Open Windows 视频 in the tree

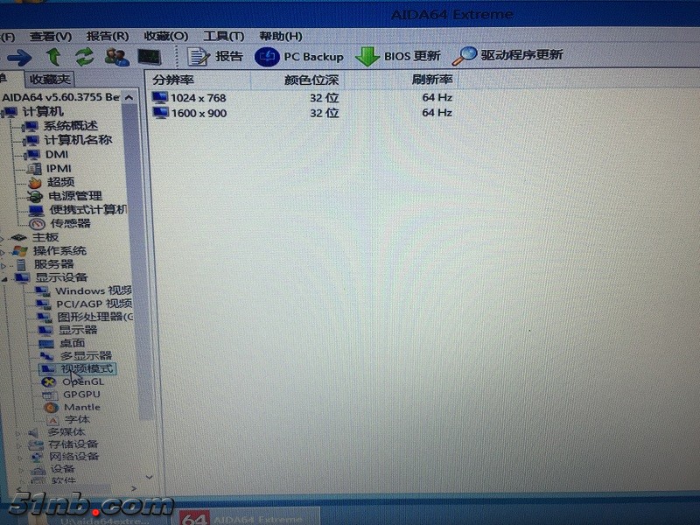(x=94, y=291)
